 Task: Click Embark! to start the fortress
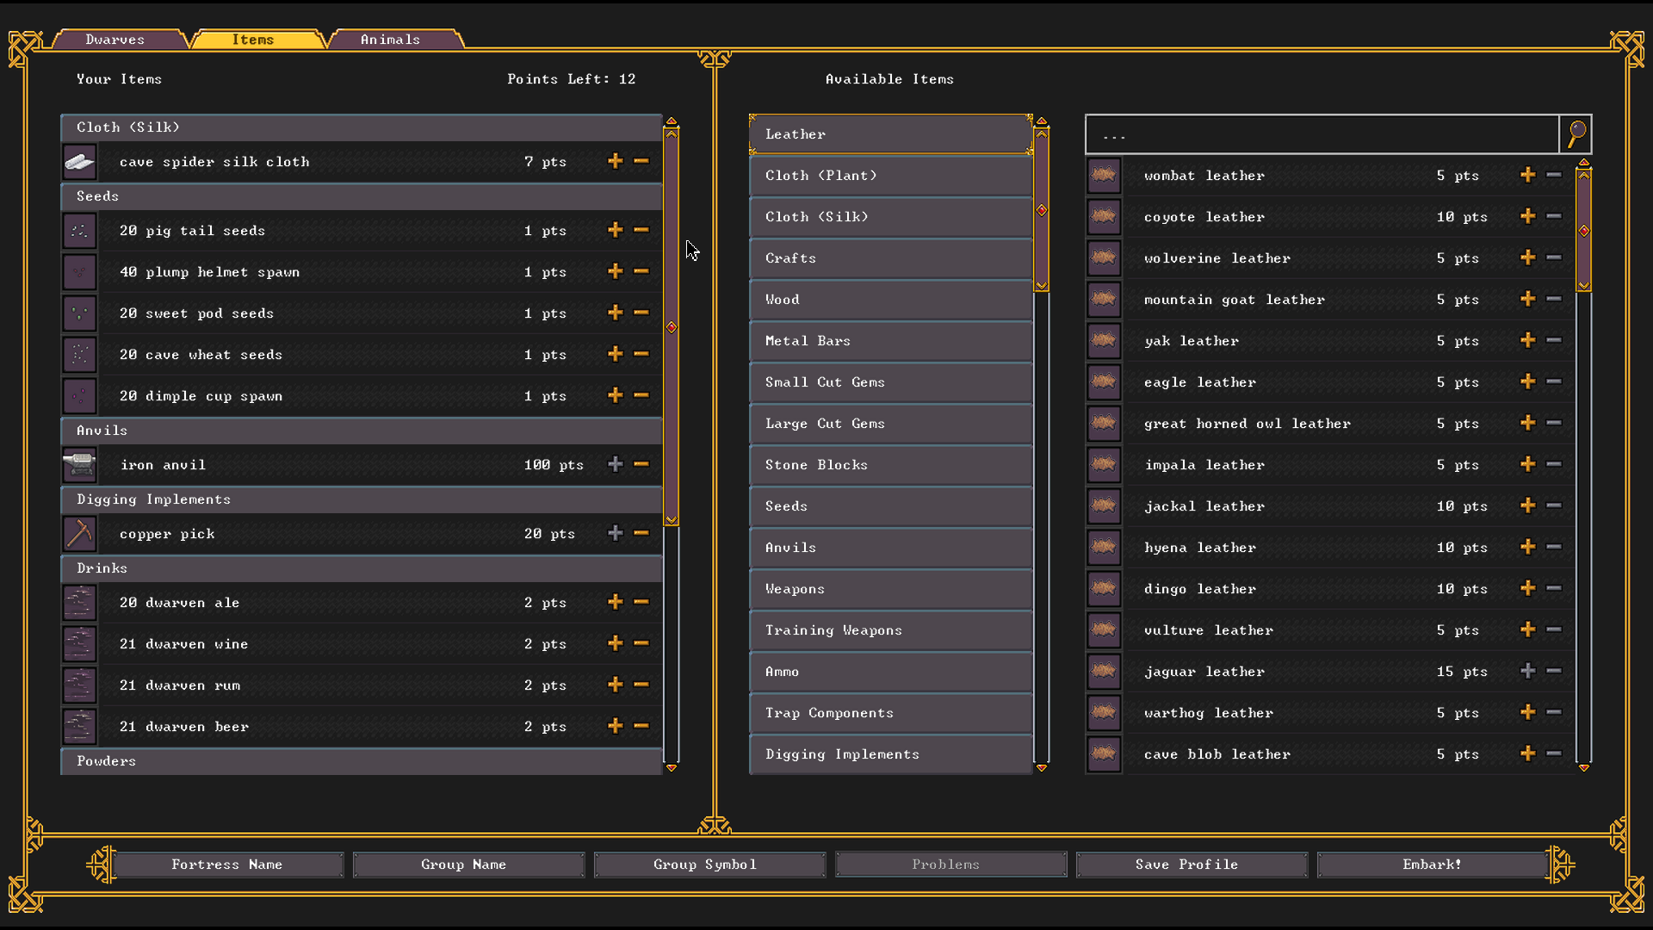[x=1431, y=865]
